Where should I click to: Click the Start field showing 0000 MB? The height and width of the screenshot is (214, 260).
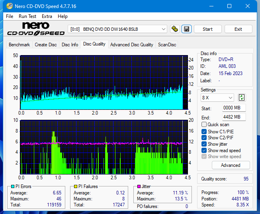tap(234, 108)
